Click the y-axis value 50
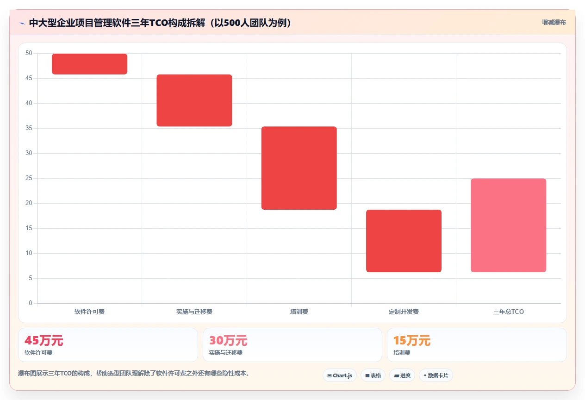Screen dimensions: 585x400 (x=29, y=53)
